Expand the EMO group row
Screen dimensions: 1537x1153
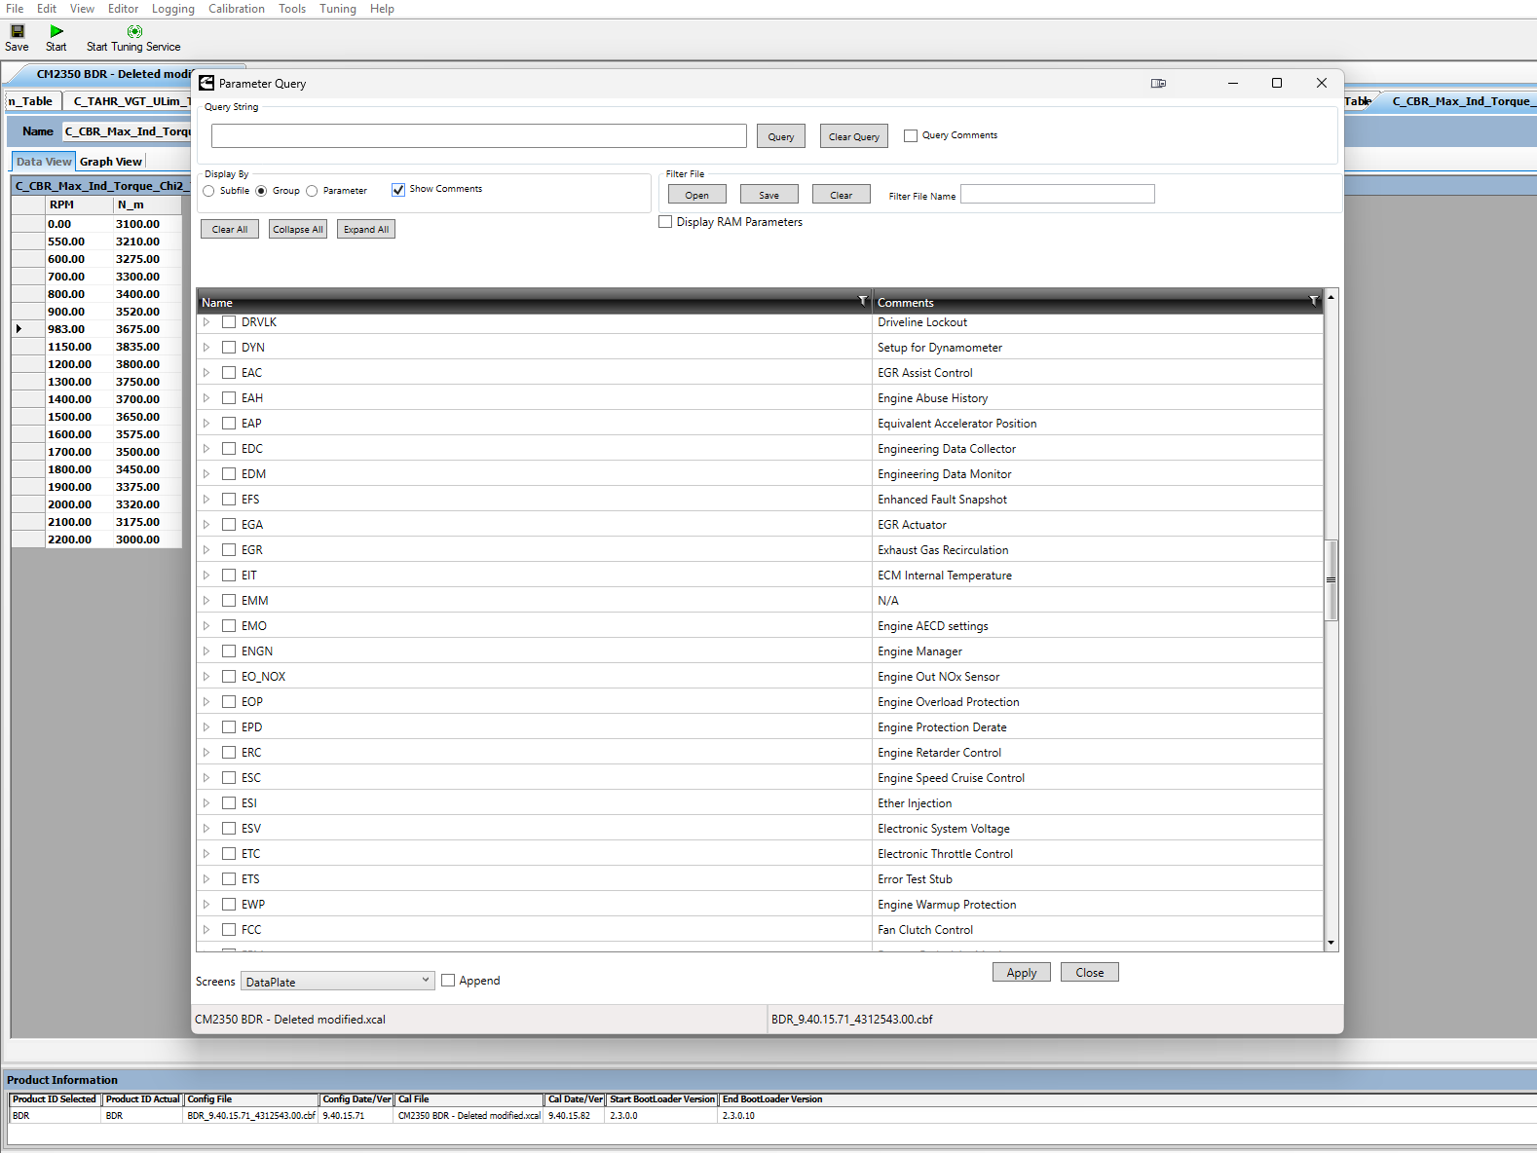pyautogui.click(x=206, y=626)
